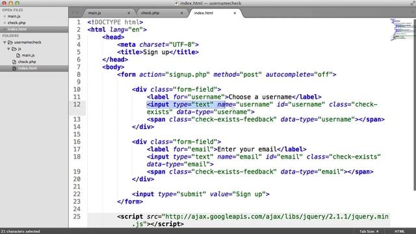Screen dimensions: 416x234
Task: Close the main.js tab
Action: 129,13
